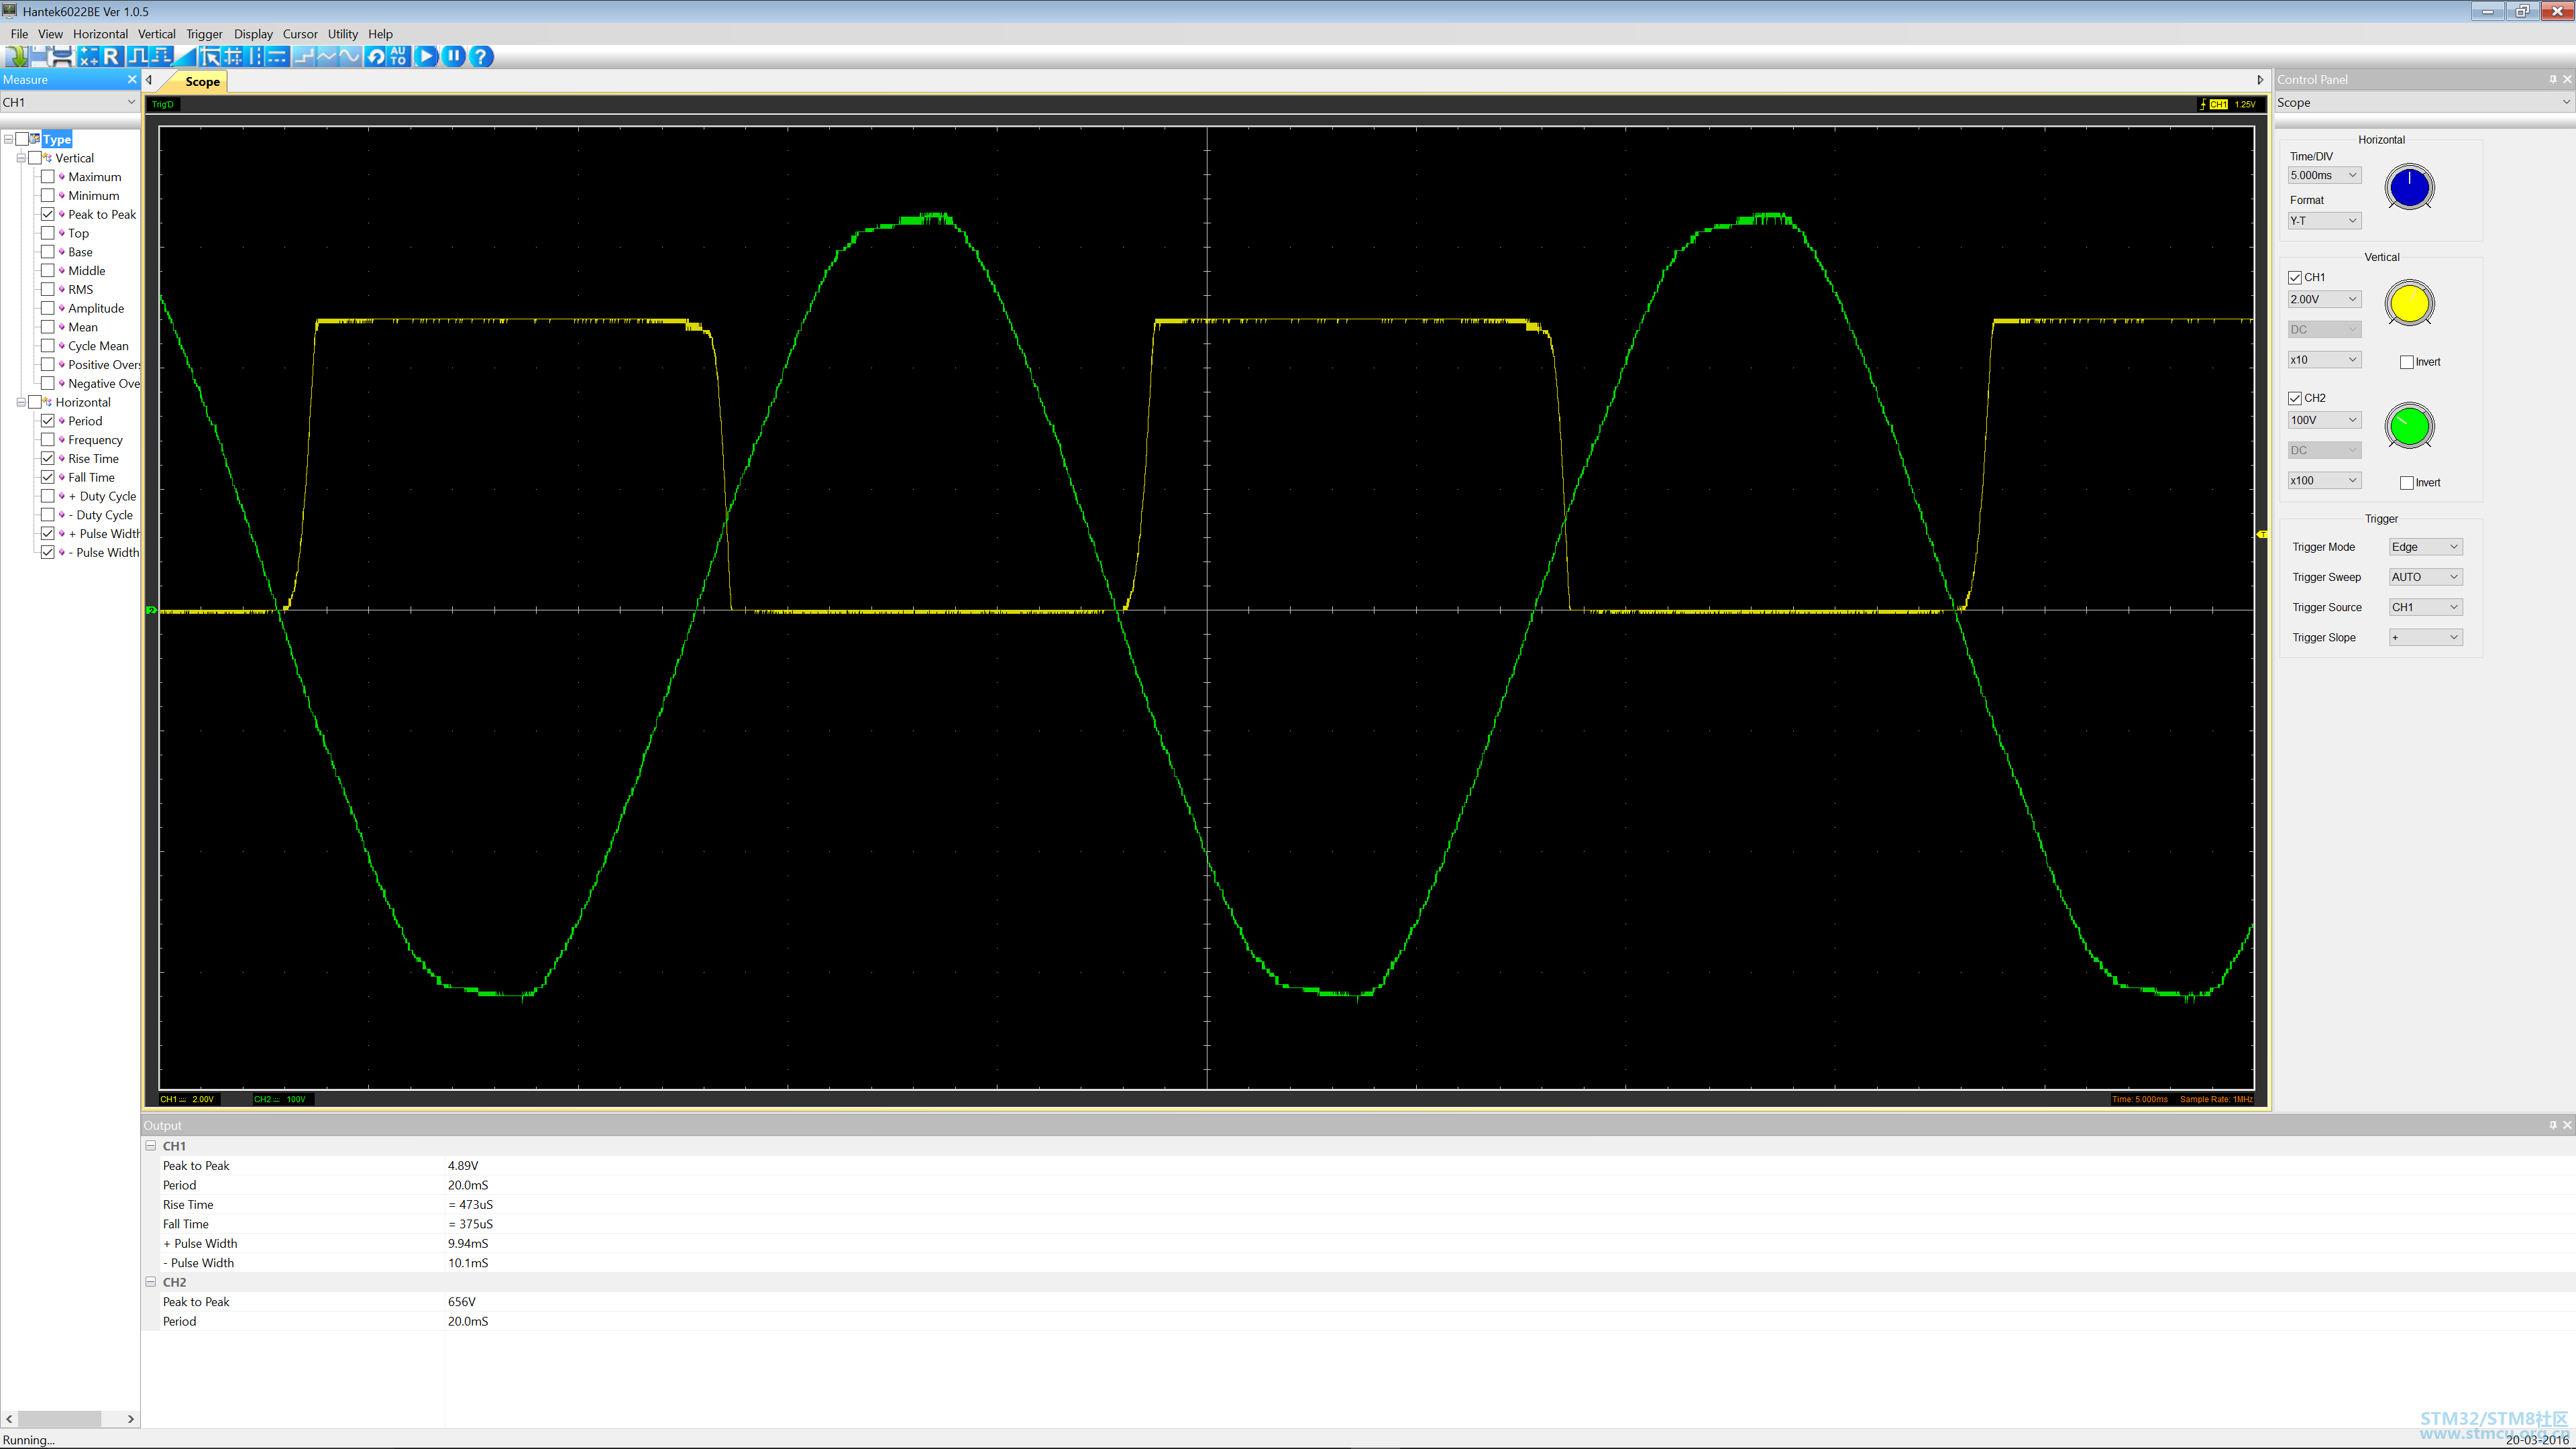Collapse the CH1 output group
Viewport: 2576px width, 1449px height.
click(x=151, y=1146)
